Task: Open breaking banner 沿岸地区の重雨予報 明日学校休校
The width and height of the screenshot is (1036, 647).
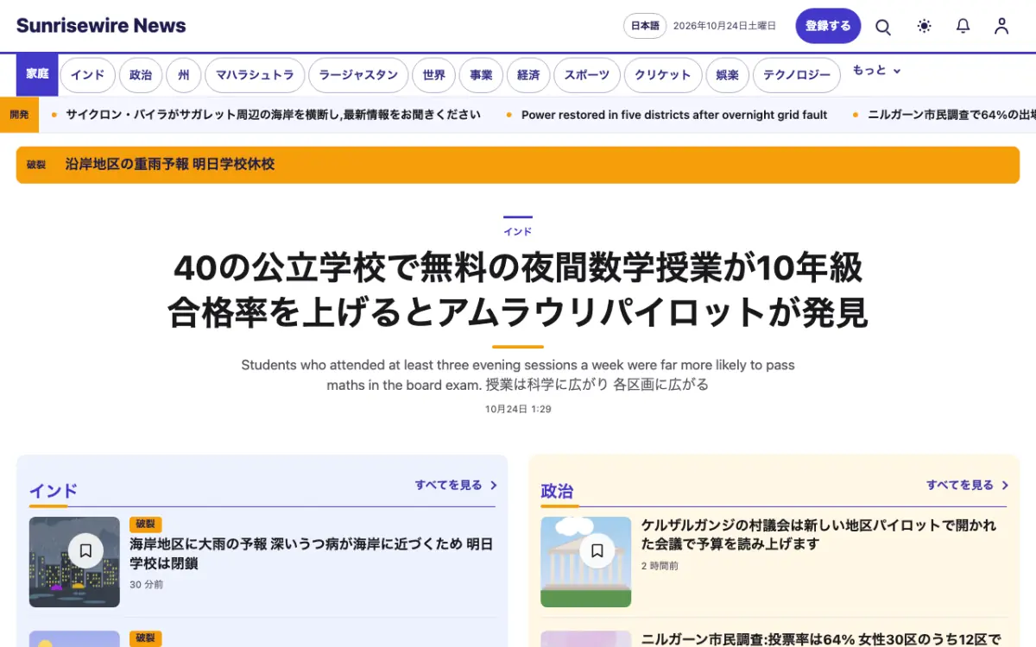Action: tap(518, 165)
